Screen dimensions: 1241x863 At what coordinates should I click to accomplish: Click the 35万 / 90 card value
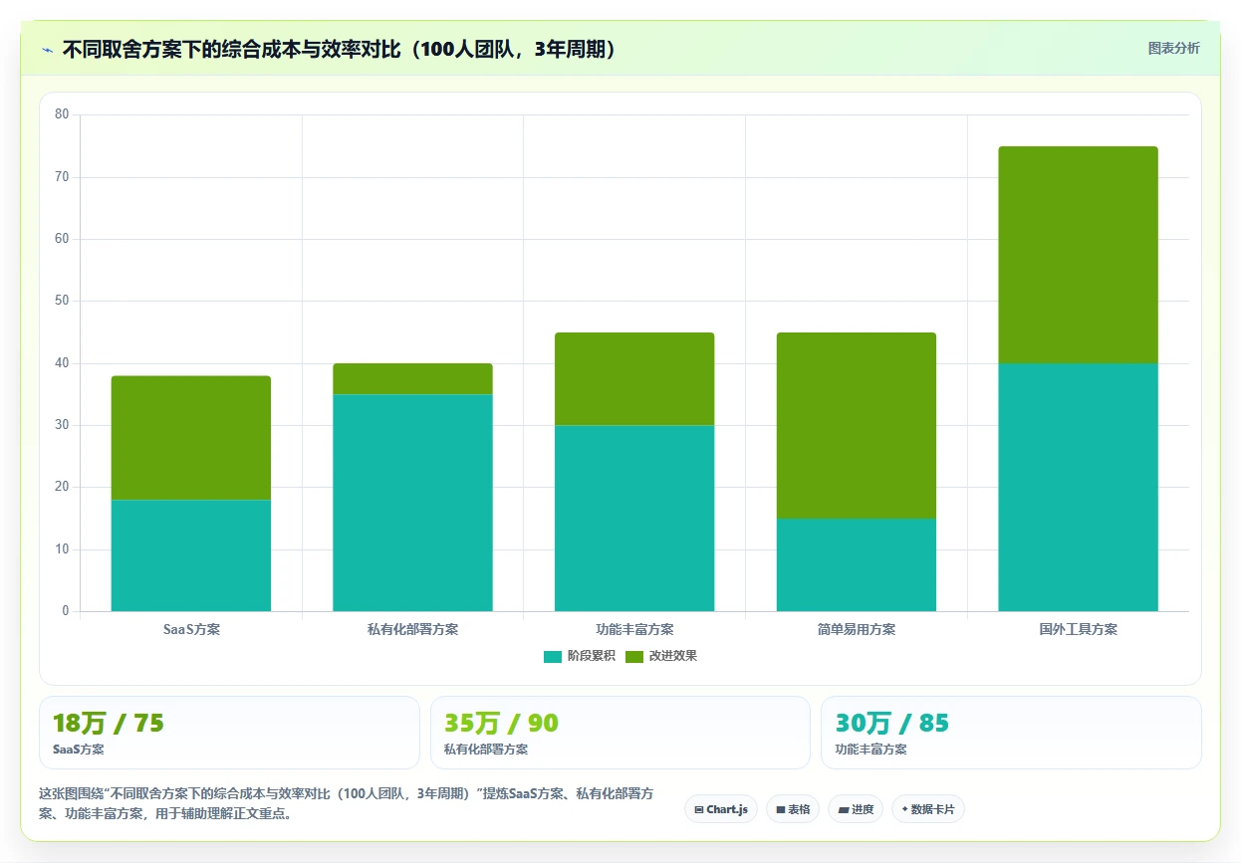pos(501,724)
